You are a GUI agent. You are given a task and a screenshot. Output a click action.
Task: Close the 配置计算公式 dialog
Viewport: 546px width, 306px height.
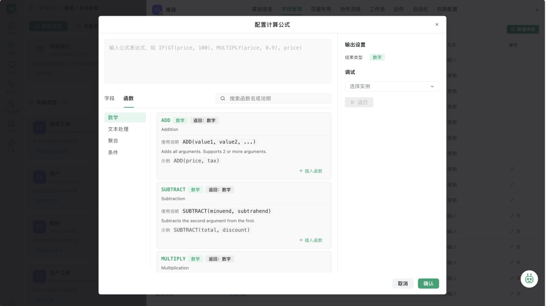point(437,24)
